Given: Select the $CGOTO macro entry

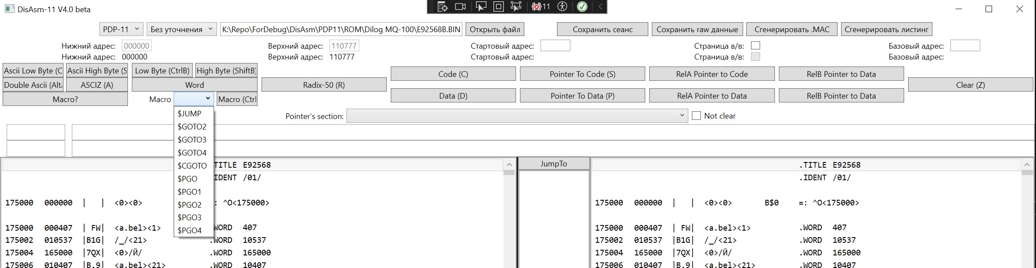Looking at the screenshot, I should [192, 166].
